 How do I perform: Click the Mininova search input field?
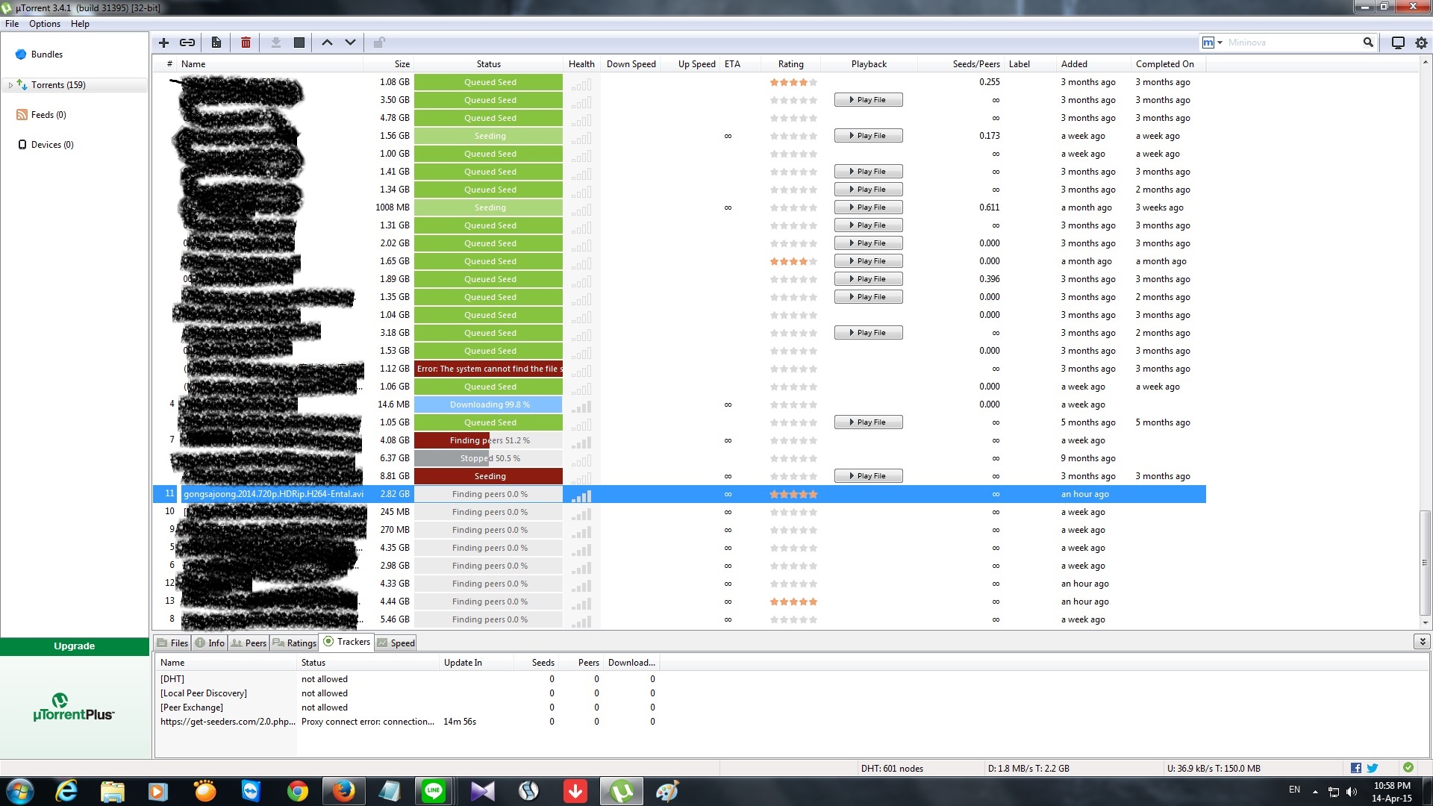tap(1293, 43)
